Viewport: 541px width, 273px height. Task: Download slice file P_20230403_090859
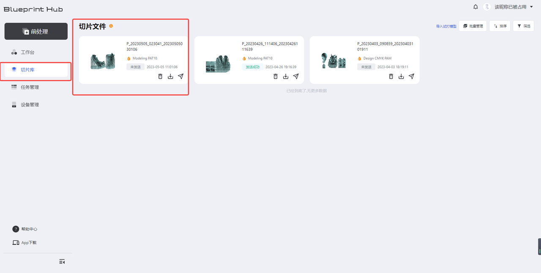pyautogui.click(x=401, y=76)
